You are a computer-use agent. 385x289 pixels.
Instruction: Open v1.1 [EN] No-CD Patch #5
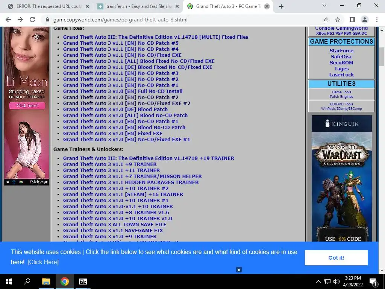(x=121, y=43)
